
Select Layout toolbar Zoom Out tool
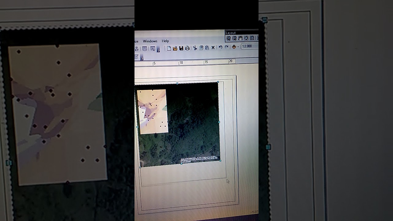tap(234, 38)
